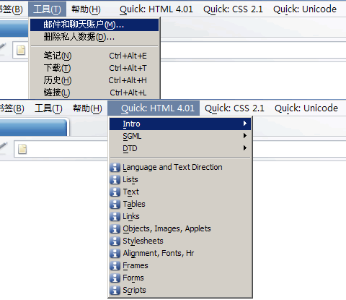346x300 pixels.
Task: Click the info icon next to Scripts
Action: coord(115,290)
